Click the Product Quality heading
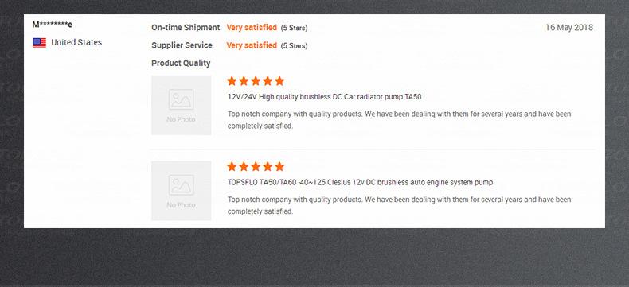Screen dimensions: 629x287 pos(181,64)
